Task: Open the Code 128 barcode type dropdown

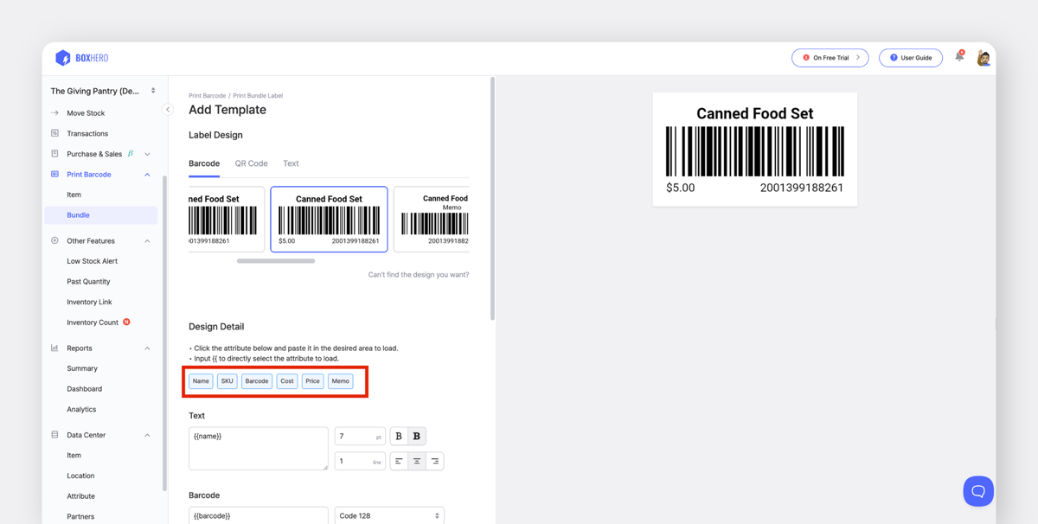Action: click(x=389, y=515)
